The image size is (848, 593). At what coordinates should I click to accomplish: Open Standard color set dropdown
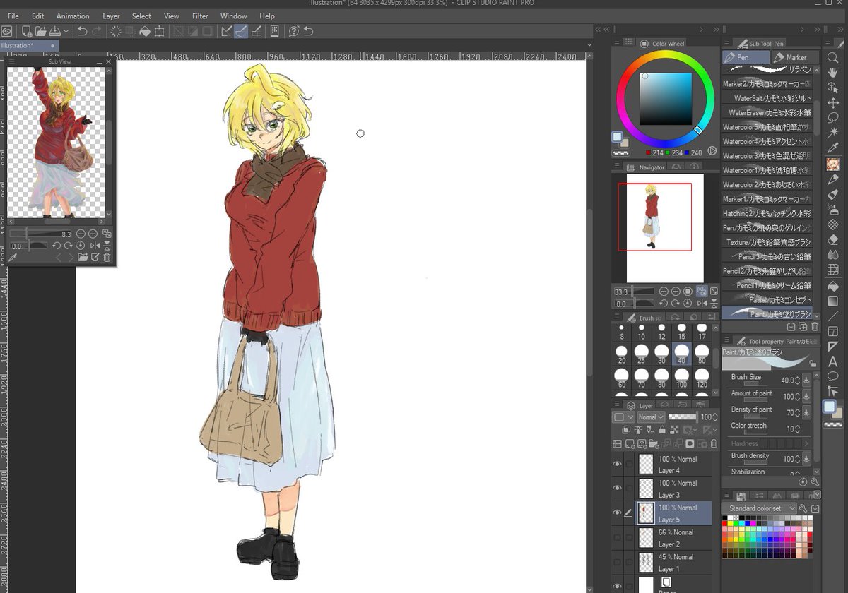click(760, 508)
